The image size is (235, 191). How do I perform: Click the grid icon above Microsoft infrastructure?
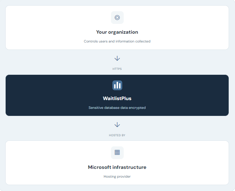117,152
